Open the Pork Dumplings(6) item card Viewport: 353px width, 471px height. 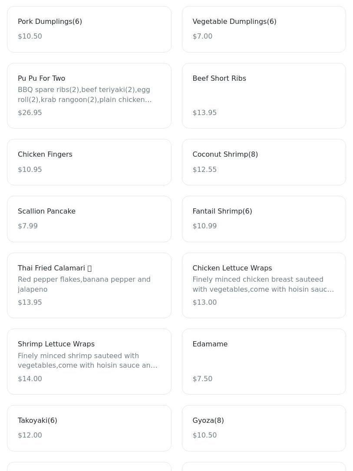(x=89, y=29)
